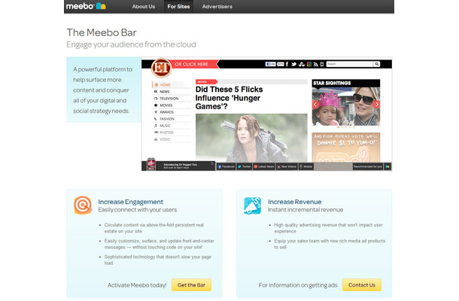The width and height of the screenshot is (459, 301).
Task: Click The Meebo Bar page title
Action: (x=102, y=32)
